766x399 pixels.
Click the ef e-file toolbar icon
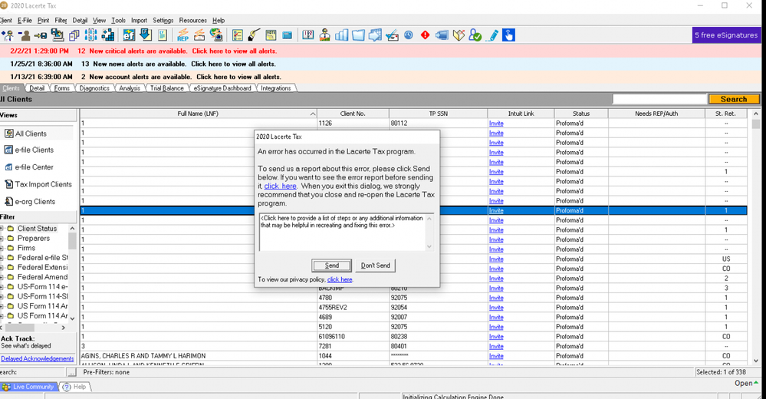(129, 35)
